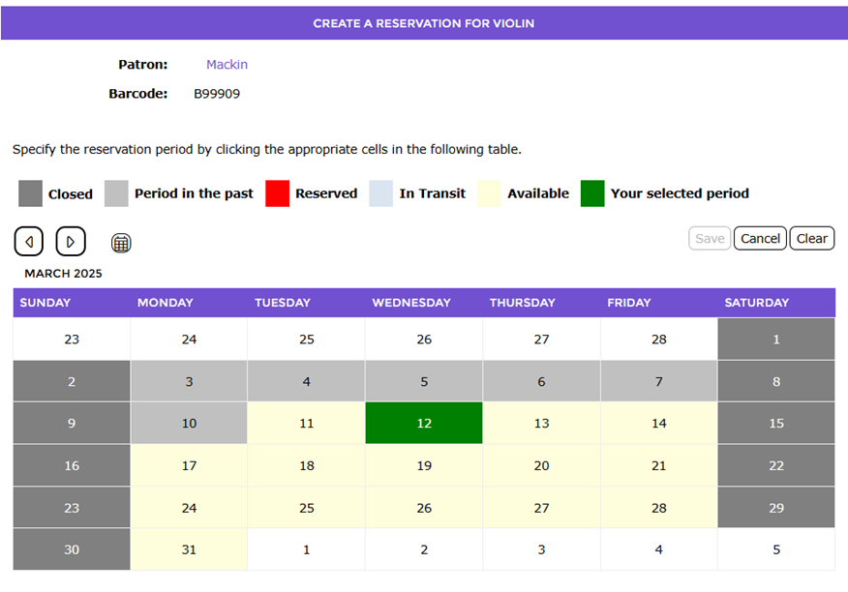Click closed Saturday March 8

pos(776,381)
